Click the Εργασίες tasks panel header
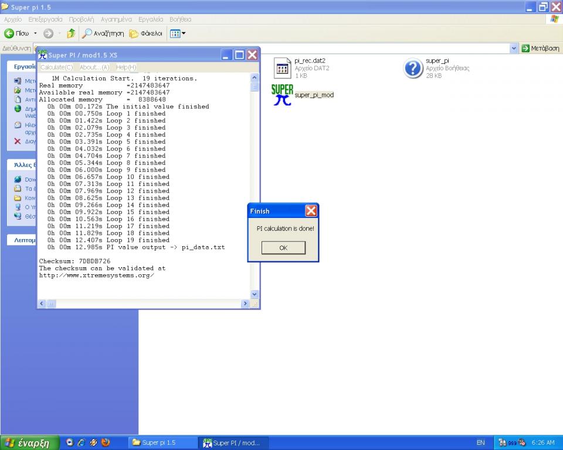 [22, 66]
